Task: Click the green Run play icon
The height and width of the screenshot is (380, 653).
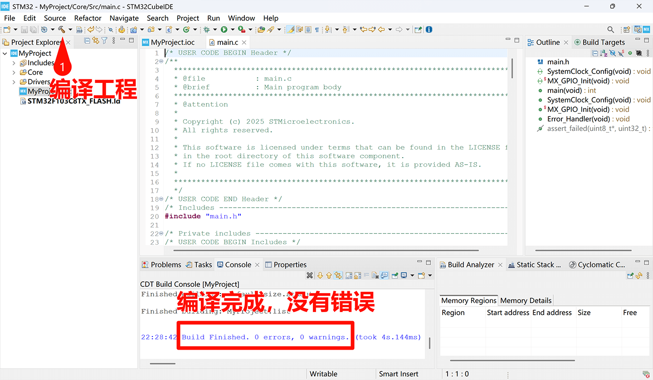Action: [x=224, y=29]
